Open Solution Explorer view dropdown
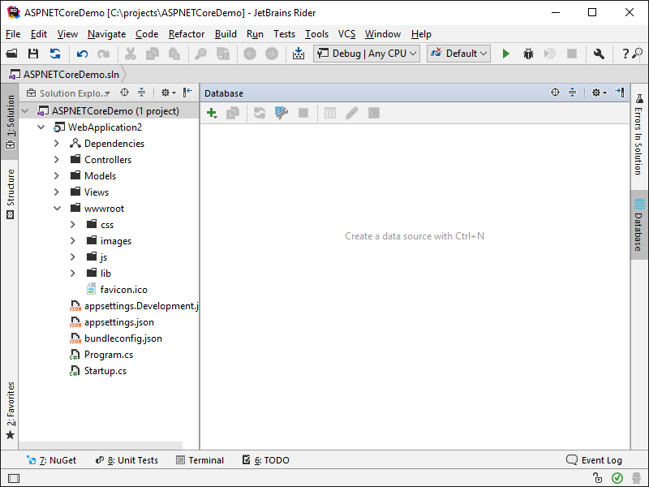Viewport: 649px width, 487px height. pos(69,93)
